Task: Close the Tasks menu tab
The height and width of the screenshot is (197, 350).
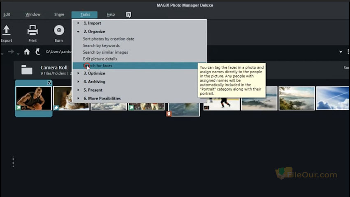Action: click(x=85, y=15)
